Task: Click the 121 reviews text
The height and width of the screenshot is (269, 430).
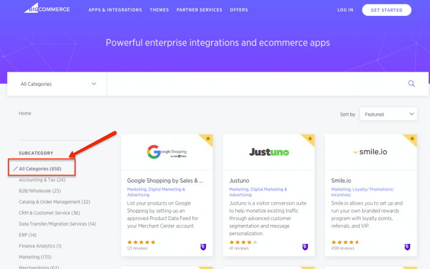Action: point(137,248)
